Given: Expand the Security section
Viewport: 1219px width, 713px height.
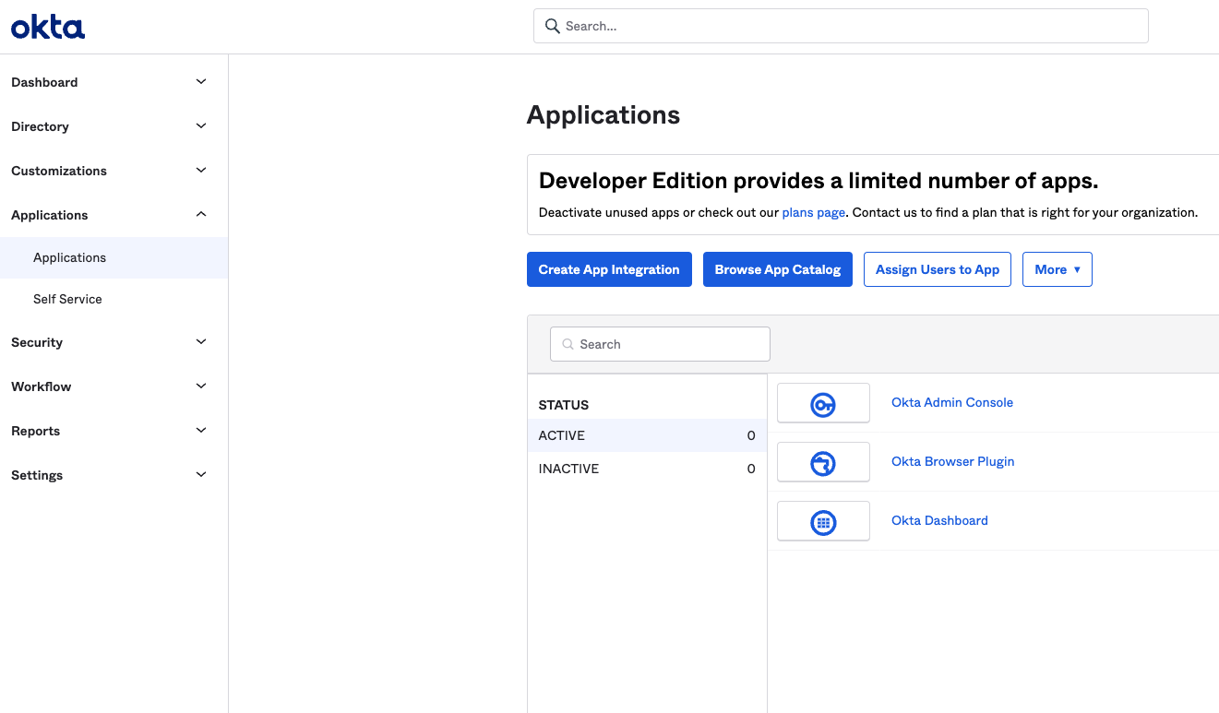Looking at the screenshot, I should tap(111, 342).
